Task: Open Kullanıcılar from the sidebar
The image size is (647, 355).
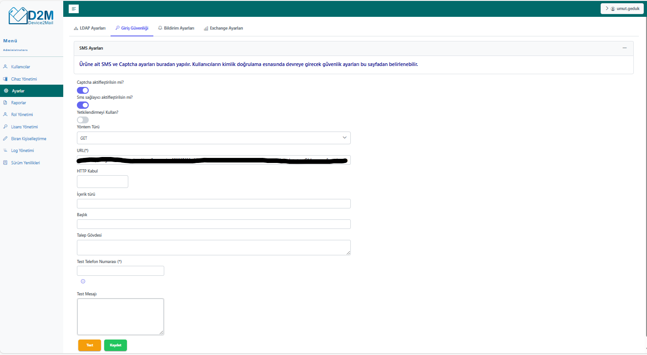Action: (20, 67)
